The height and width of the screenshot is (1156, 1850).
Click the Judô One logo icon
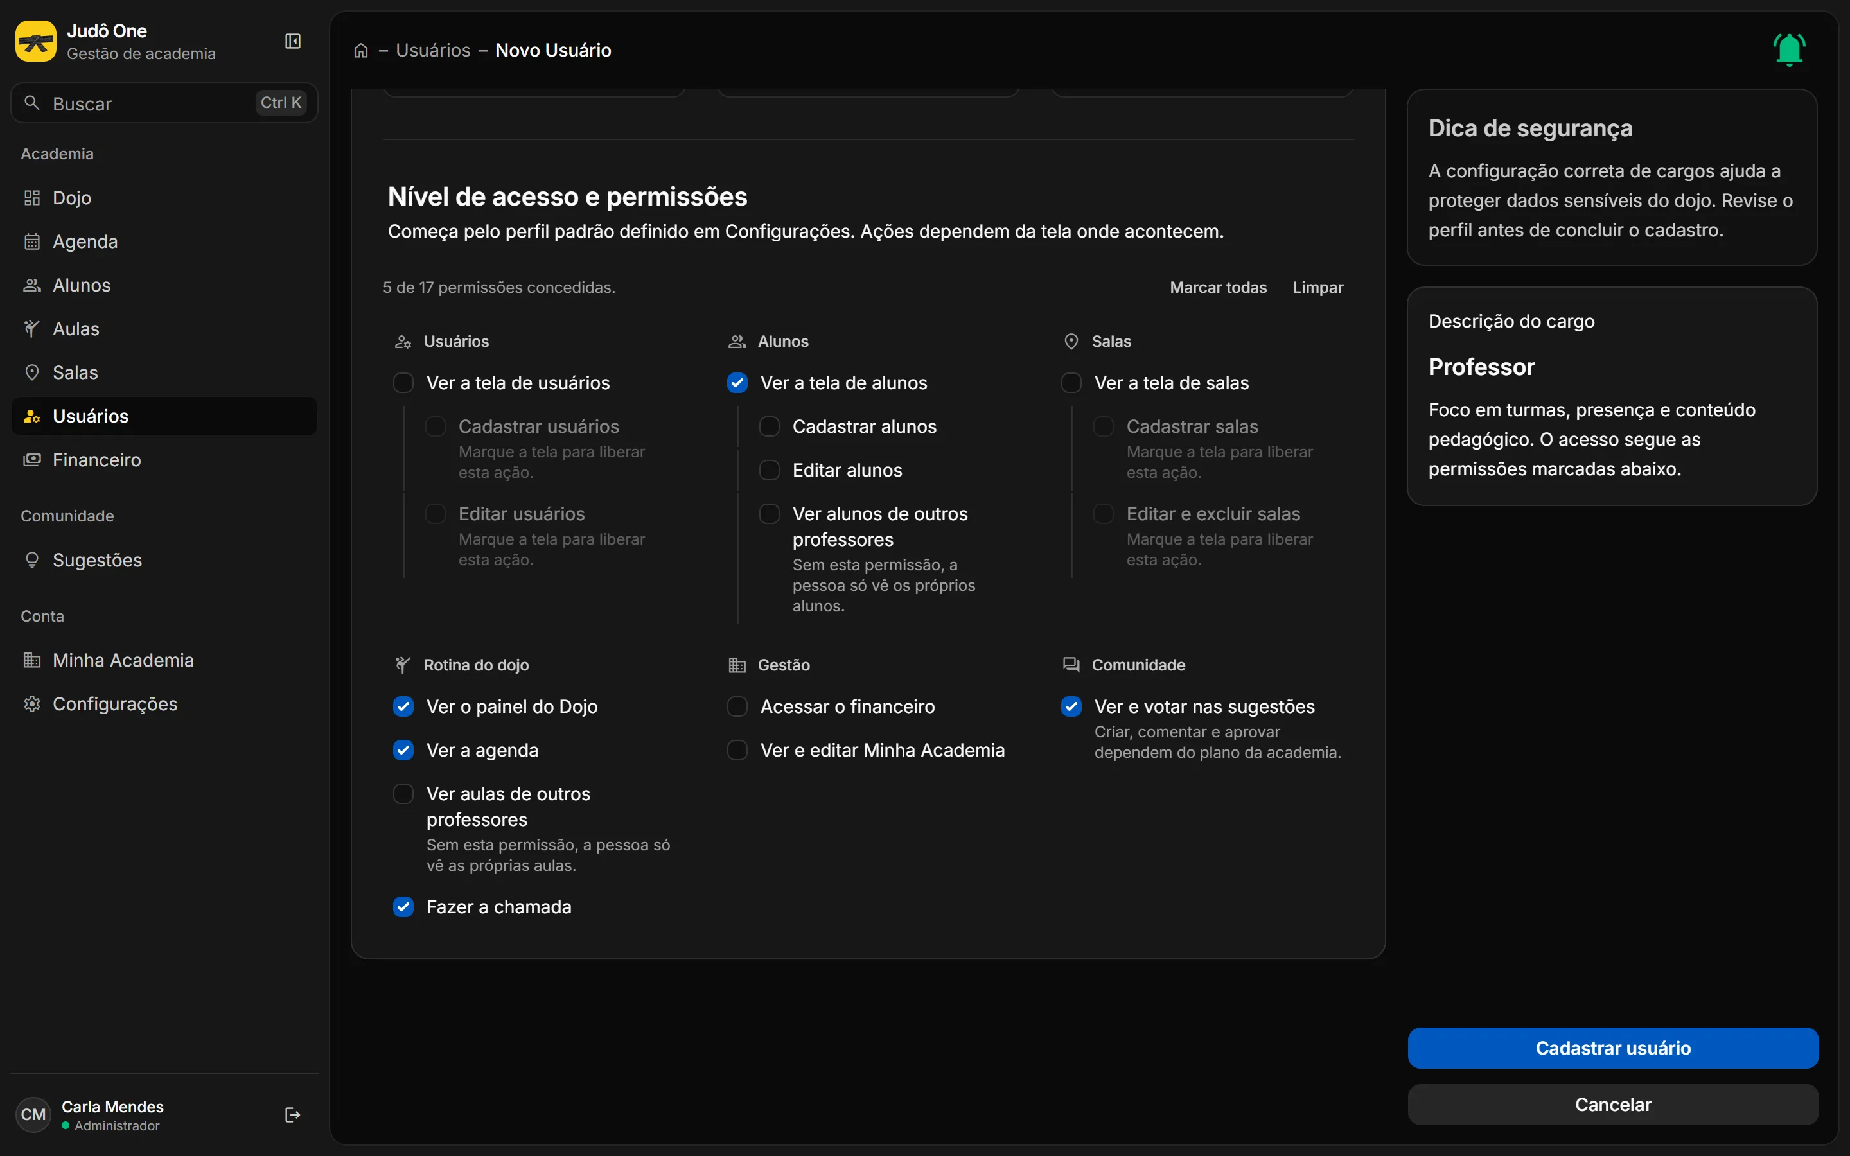[x=36, y=41]
